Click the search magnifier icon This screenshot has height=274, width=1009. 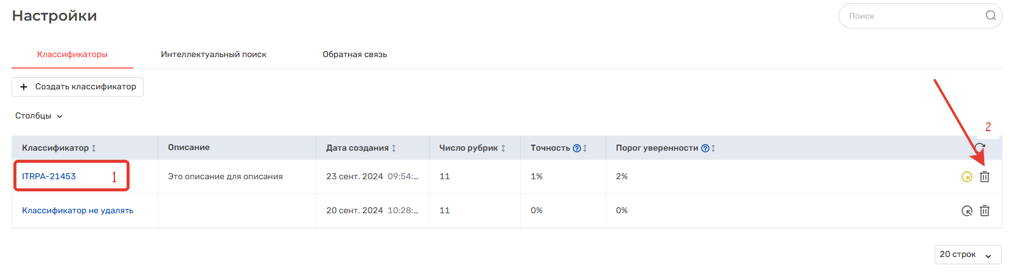pos(991,16)
